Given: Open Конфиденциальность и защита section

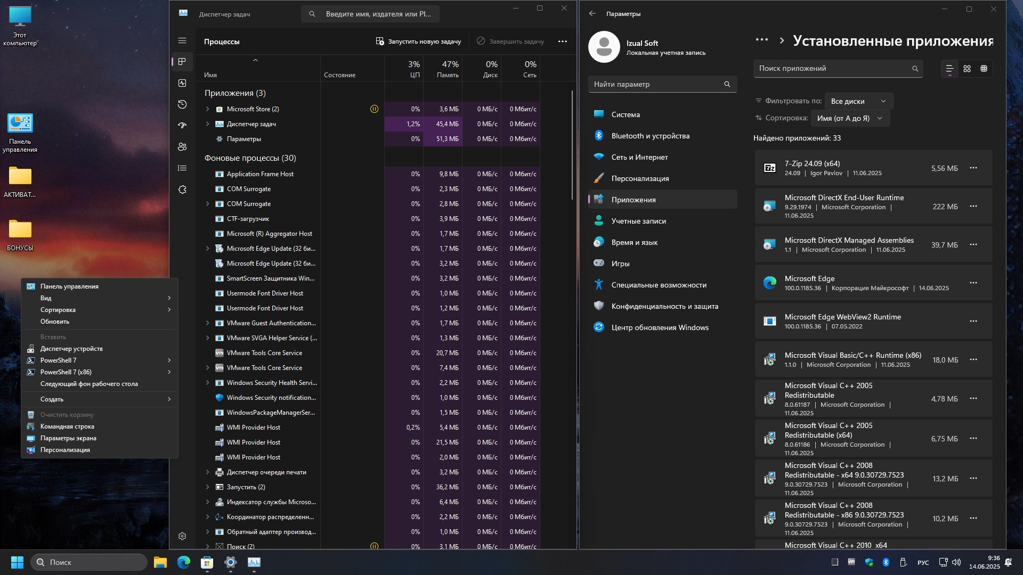Looking at the screenshot, I should (x=662, y=306).
